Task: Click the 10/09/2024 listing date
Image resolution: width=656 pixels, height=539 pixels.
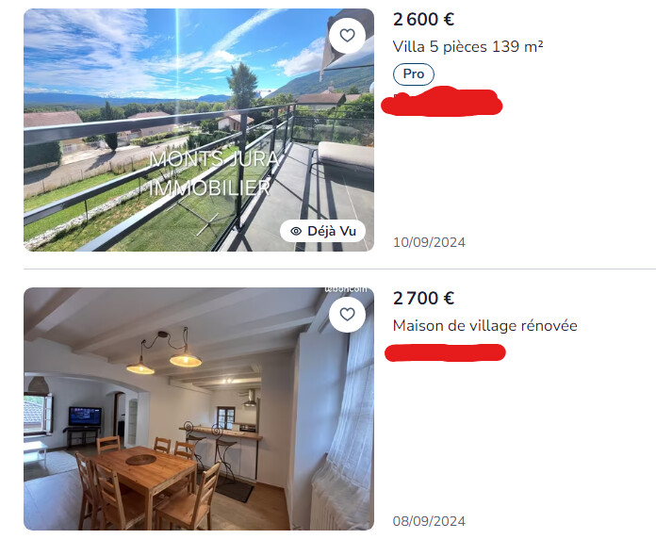Action: pos(429,242)
